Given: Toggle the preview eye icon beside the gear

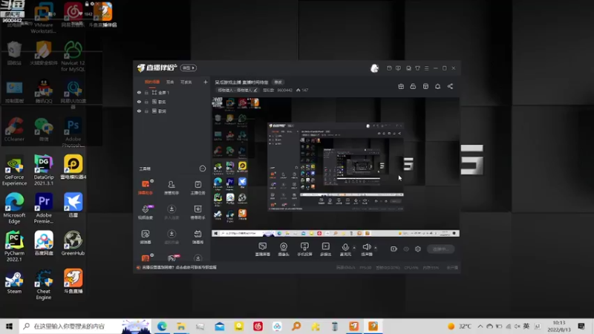Looking at the screenshot, I should (406, 249).
